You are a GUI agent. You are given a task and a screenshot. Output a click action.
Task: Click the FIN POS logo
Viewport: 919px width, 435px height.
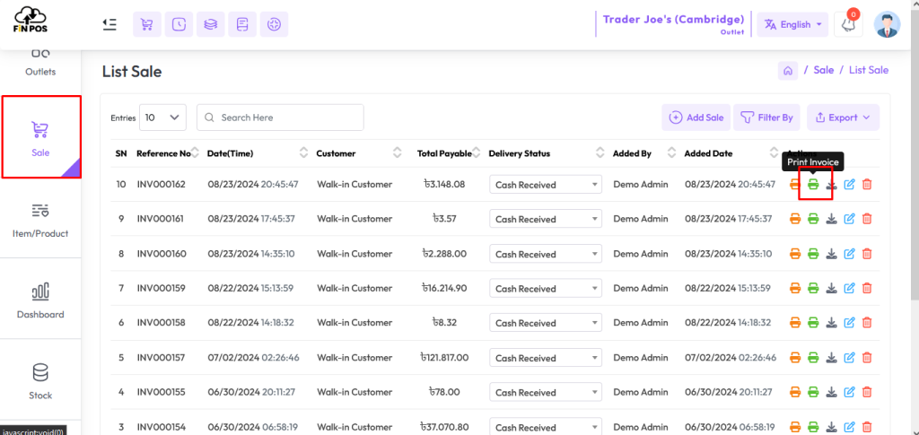pyautogui.click(x=29, y=20)
